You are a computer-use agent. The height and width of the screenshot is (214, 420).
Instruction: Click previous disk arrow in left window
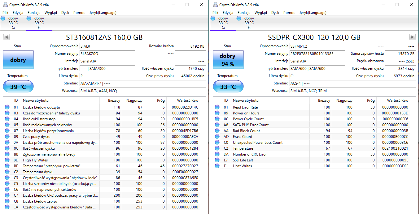coord(7,37)
